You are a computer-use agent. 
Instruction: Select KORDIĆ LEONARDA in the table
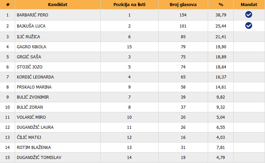tap(35, 77)
